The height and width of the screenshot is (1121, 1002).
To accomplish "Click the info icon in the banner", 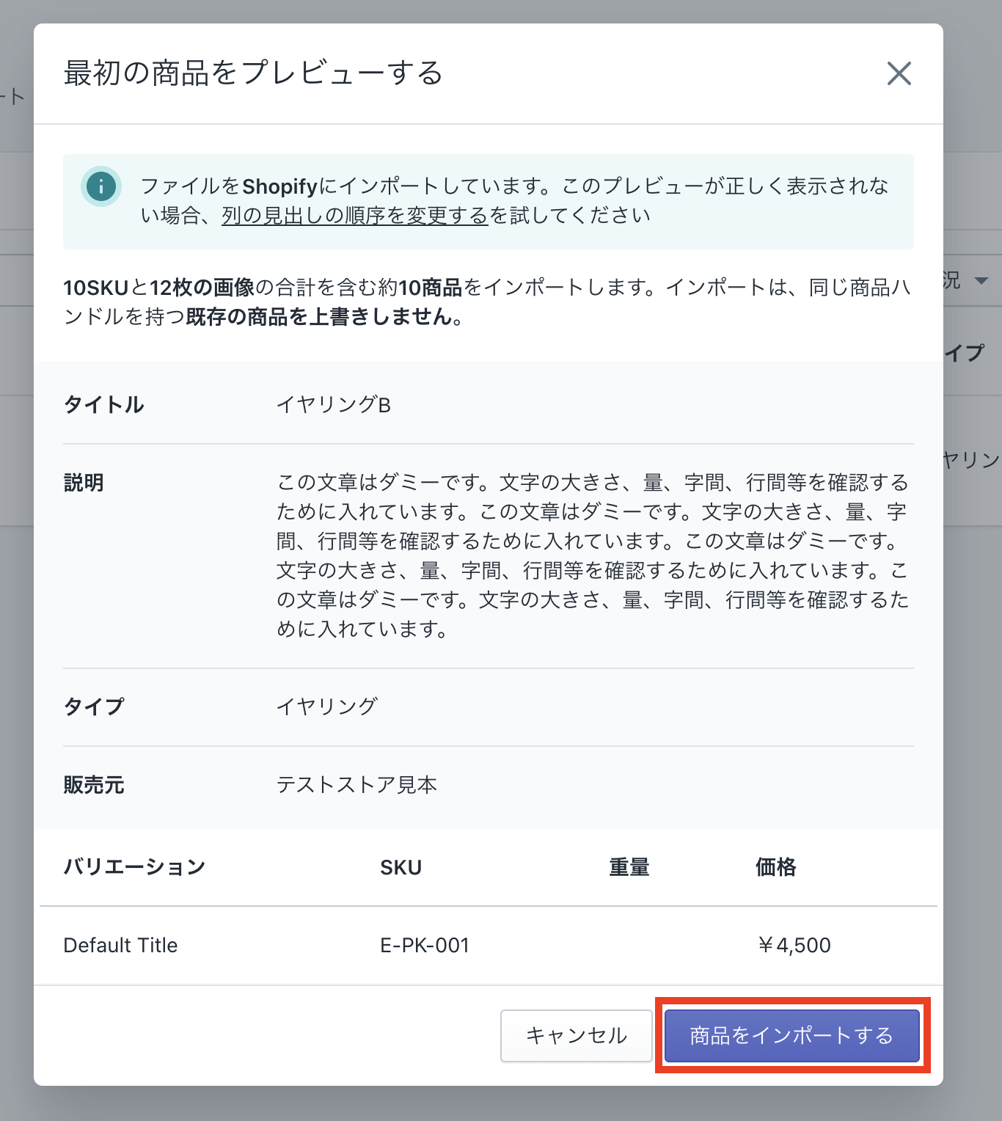I will pos(101,186).
